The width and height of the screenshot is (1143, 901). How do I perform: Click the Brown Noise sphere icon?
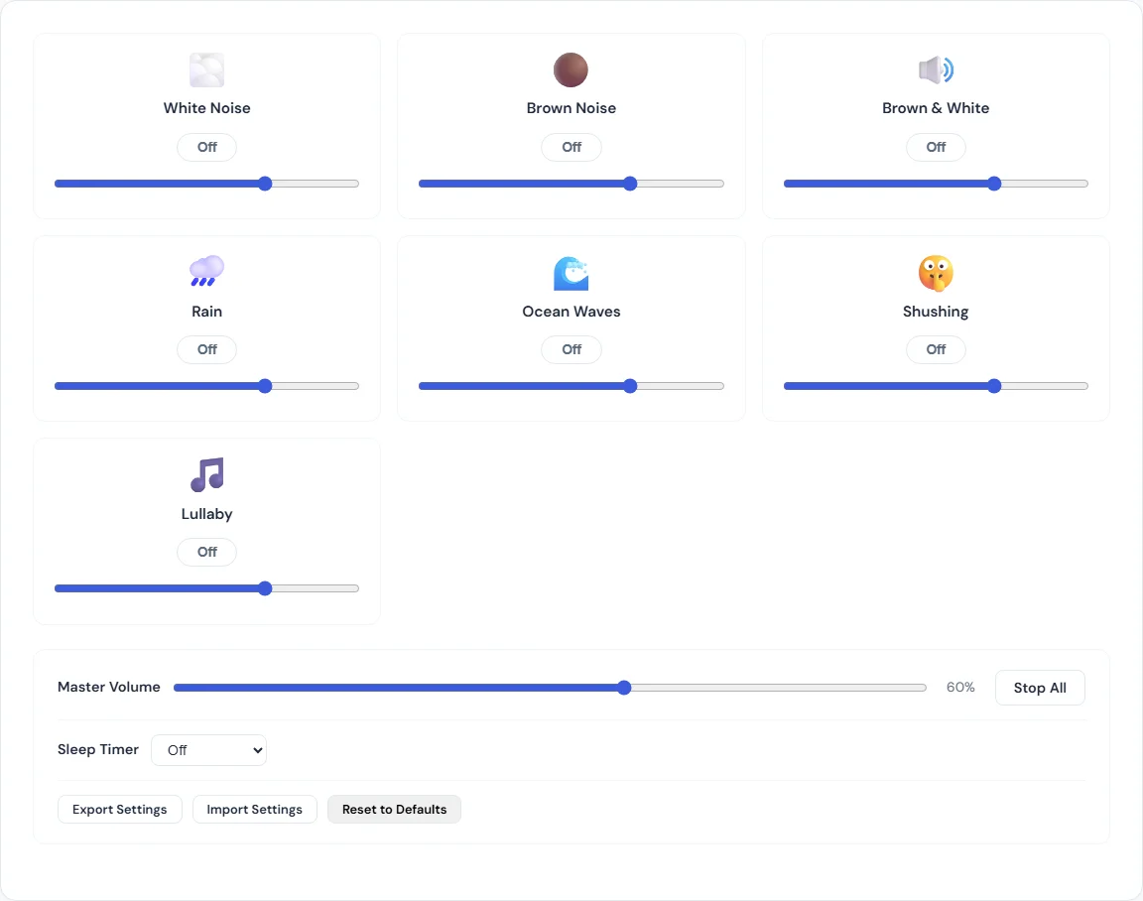coord(571,69)
